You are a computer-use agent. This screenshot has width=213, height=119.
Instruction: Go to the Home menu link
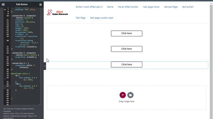pos(110,7)
